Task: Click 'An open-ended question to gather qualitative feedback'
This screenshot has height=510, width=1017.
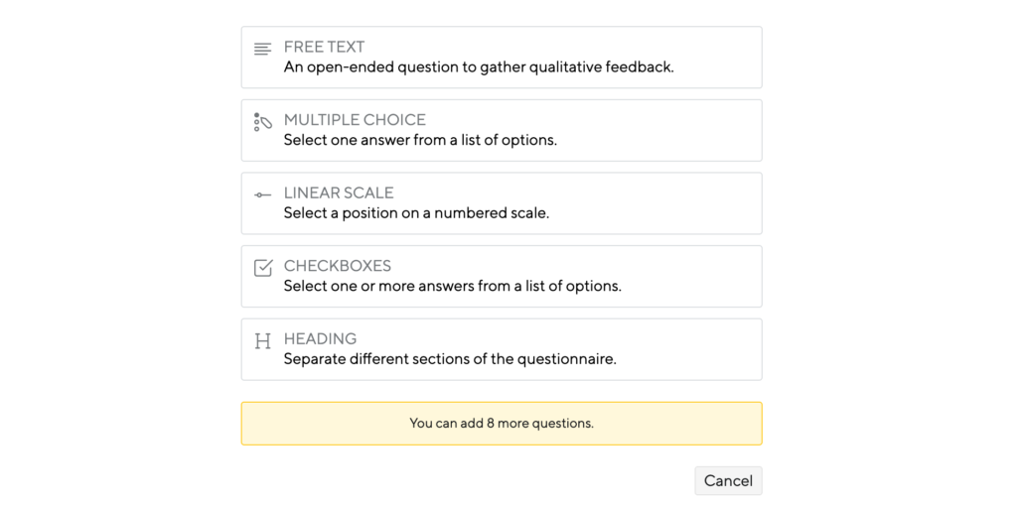Action: pos(479,66)
